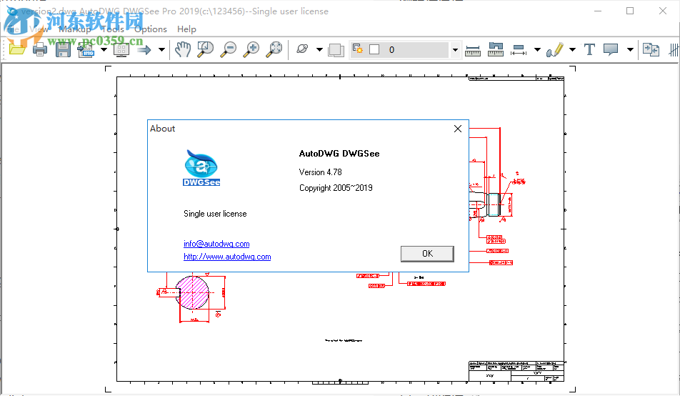
Task: Select the Zoom window magnifier tool
Action: 206,49
